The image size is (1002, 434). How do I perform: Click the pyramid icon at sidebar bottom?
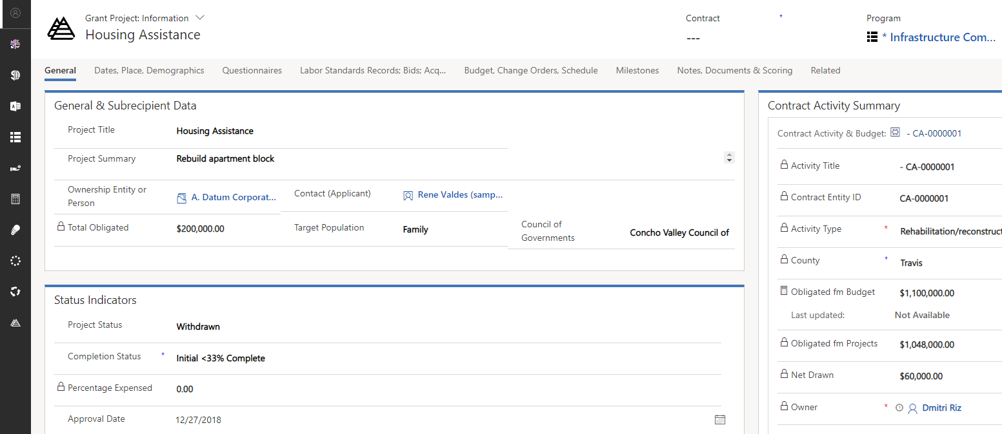(x=15, y=323)
